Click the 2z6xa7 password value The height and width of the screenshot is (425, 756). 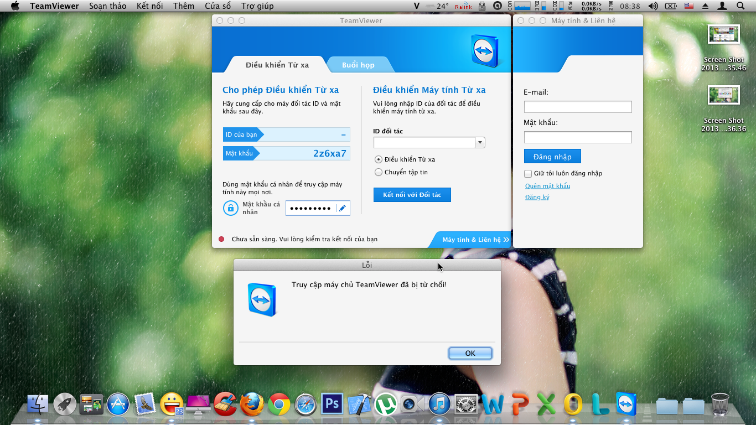(330, 153)
